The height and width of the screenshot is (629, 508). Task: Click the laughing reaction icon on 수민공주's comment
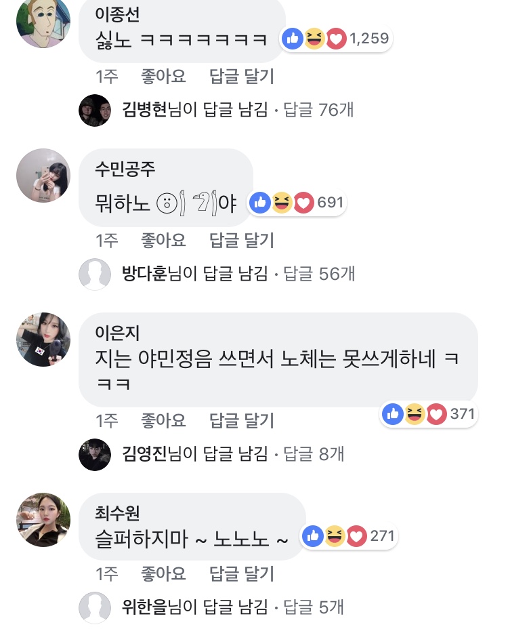pos(282,202)
